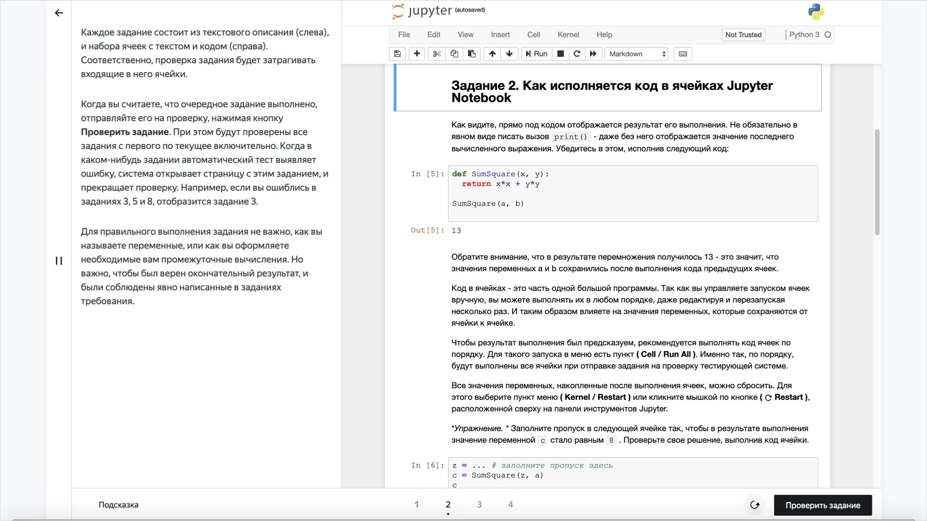This screenshot has width=927, height=521.
Task: Interrupt the kernel with stop icon
Action: tap(561, 54)
